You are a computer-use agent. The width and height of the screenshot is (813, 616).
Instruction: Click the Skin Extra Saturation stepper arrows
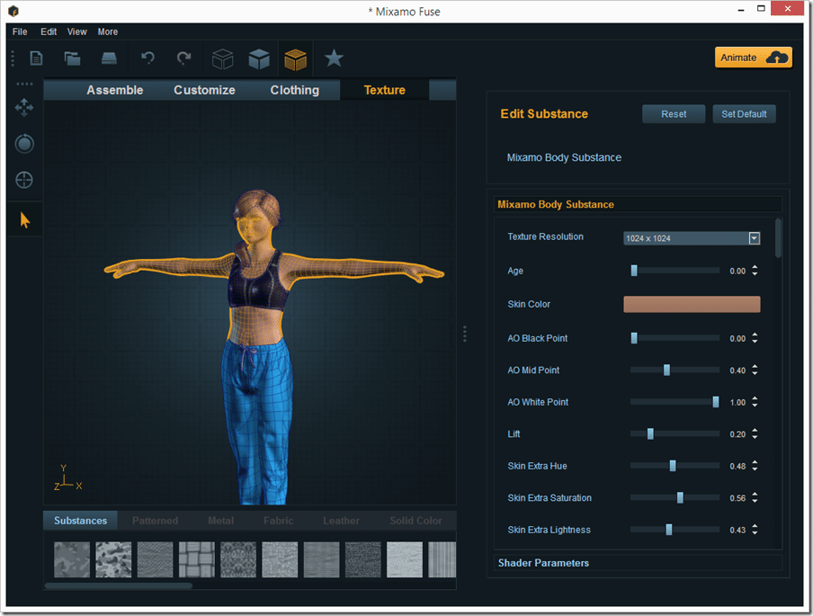pos(755,498)
